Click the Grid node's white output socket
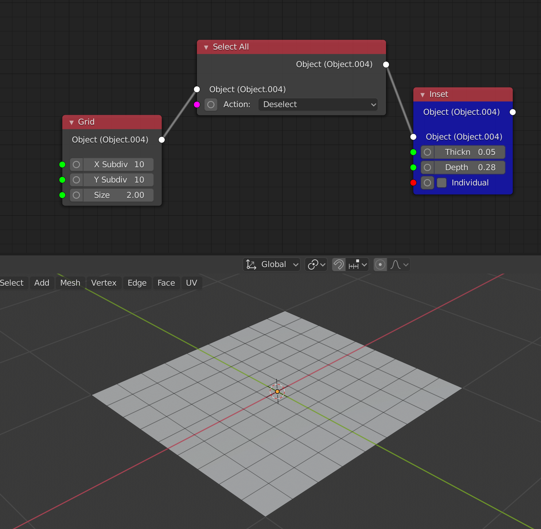The image size is (541, 529). (162, 140)
